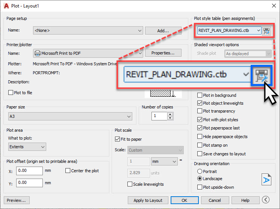Viewport: 280px width, 209px height.
Task: Uncheck Plot object lineweights
Action: (200, 103)
